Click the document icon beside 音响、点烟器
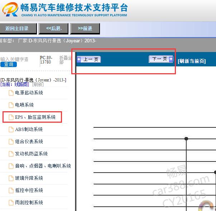Screen dimensions: 216x211 click(11, 166)
